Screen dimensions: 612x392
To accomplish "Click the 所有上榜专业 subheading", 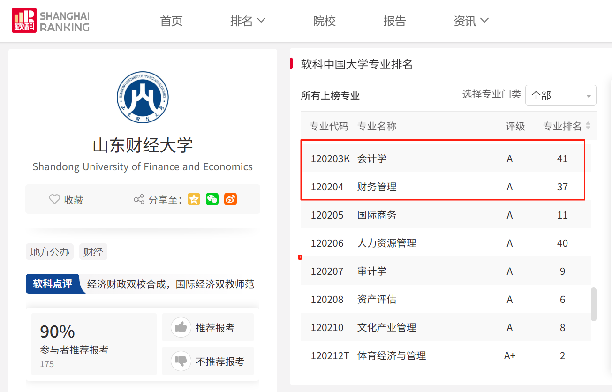I will tap(330, 96).
